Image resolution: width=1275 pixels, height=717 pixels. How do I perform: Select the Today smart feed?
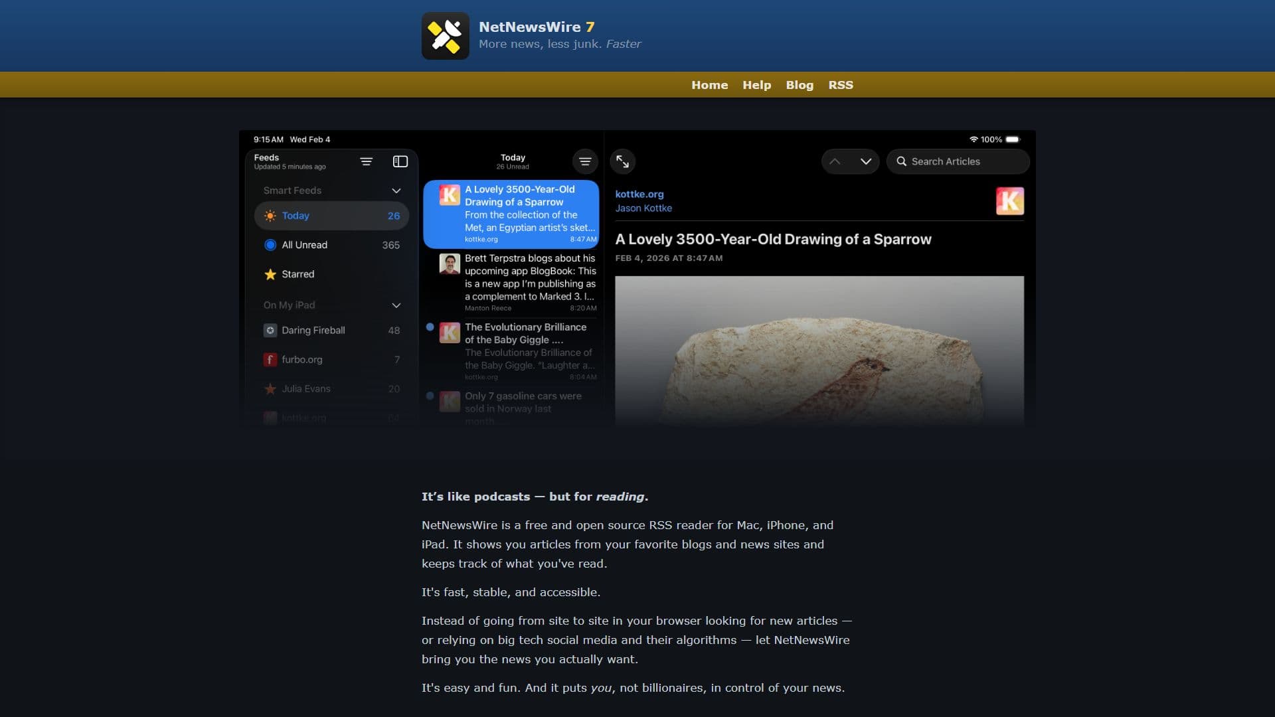coord(331,216)
